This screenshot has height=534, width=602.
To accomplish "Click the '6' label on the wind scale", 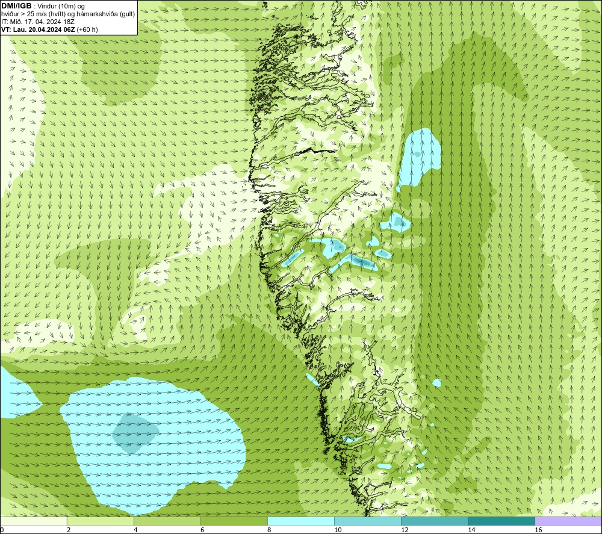I will 202,530.
